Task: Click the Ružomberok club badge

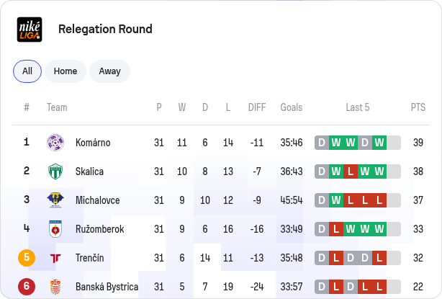Action: [55, 229]
